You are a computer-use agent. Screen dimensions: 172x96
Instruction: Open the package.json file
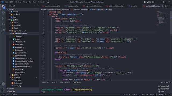pyautogui.click(x=20, y=72)
